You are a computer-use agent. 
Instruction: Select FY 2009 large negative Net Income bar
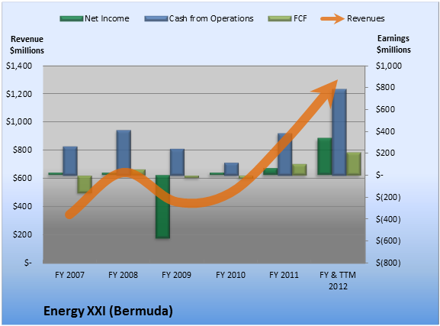point(162,207)
